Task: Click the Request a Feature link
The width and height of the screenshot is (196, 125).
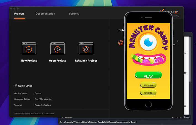Action: click(x=43, y=105)
